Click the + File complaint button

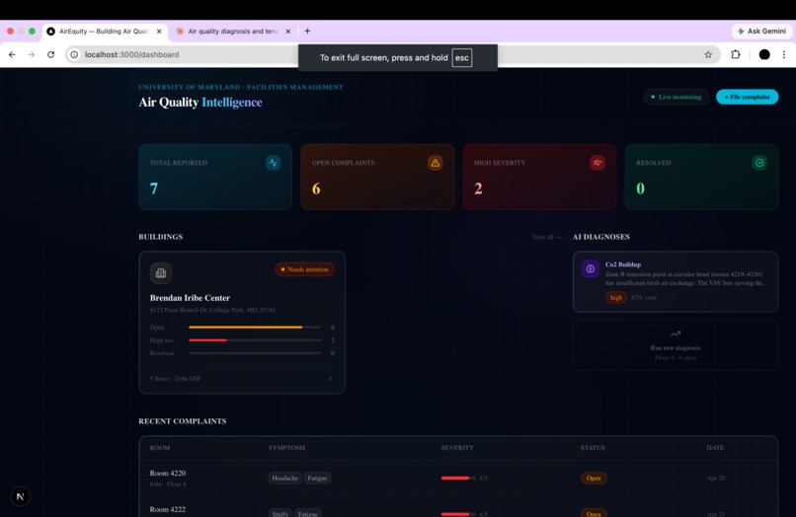click(747, 97)
